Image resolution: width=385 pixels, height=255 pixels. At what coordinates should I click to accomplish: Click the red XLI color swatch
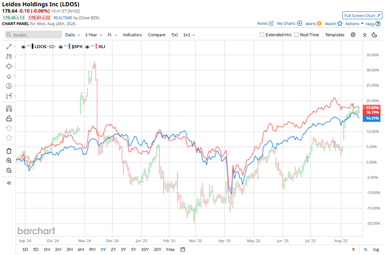coord(96,46)
